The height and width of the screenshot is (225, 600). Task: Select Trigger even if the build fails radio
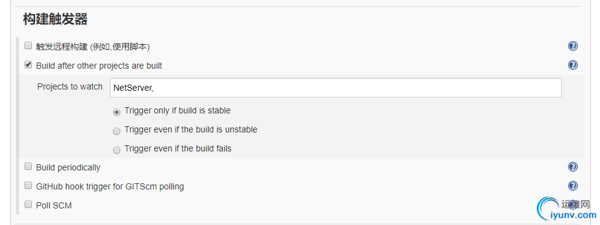(117, 150)
